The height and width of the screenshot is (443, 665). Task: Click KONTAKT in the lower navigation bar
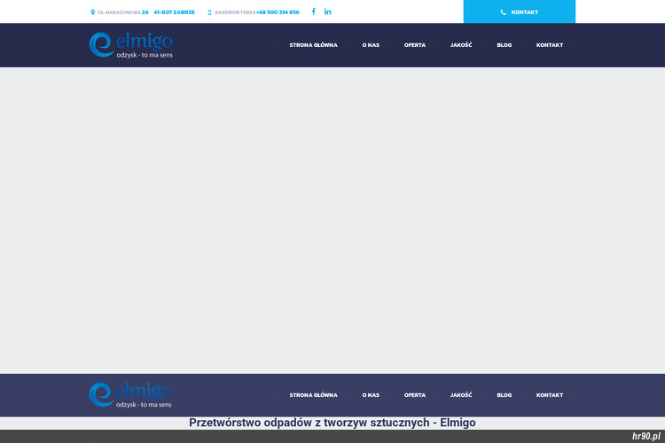[550, 395]
